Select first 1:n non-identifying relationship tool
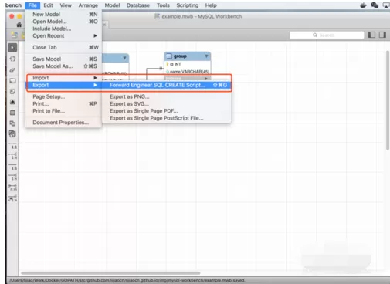The height and width of the screenshot is (284, 390). [x=13, y=156]
